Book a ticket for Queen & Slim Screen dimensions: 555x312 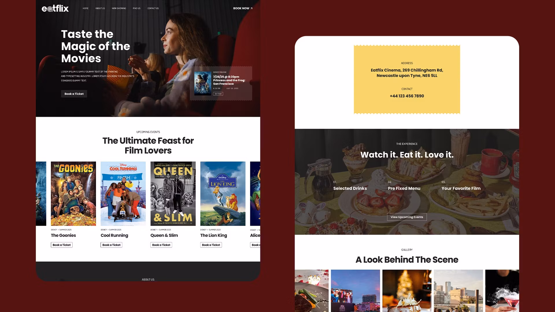pos(161,245)
